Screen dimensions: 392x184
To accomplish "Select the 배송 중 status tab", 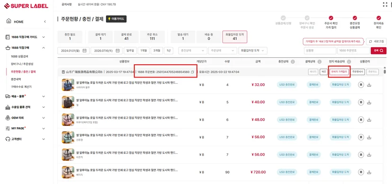I will [209, 37].
